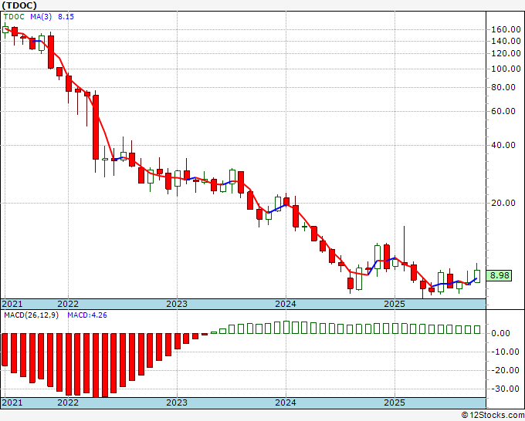The image size is (525, 421).
Task: Click the 160.00 price axis label
Action: [x=506, y=29]
